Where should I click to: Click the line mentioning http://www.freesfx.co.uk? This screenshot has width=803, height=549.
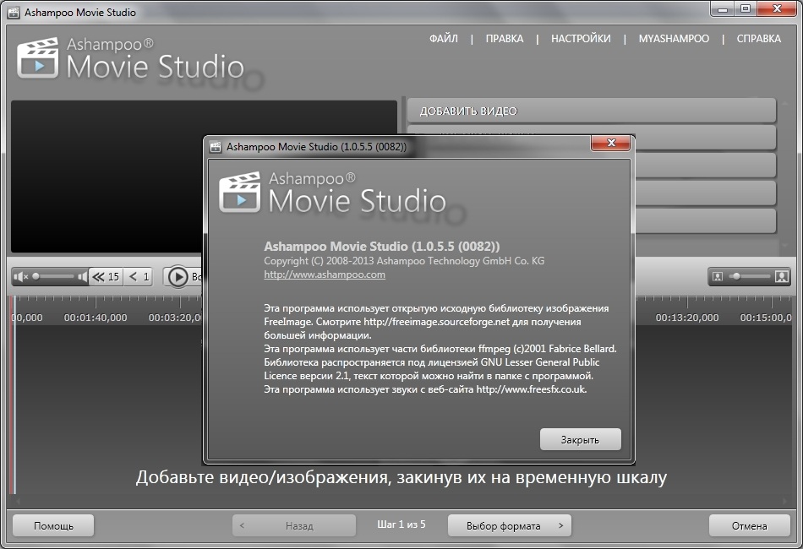click(425, 389)
